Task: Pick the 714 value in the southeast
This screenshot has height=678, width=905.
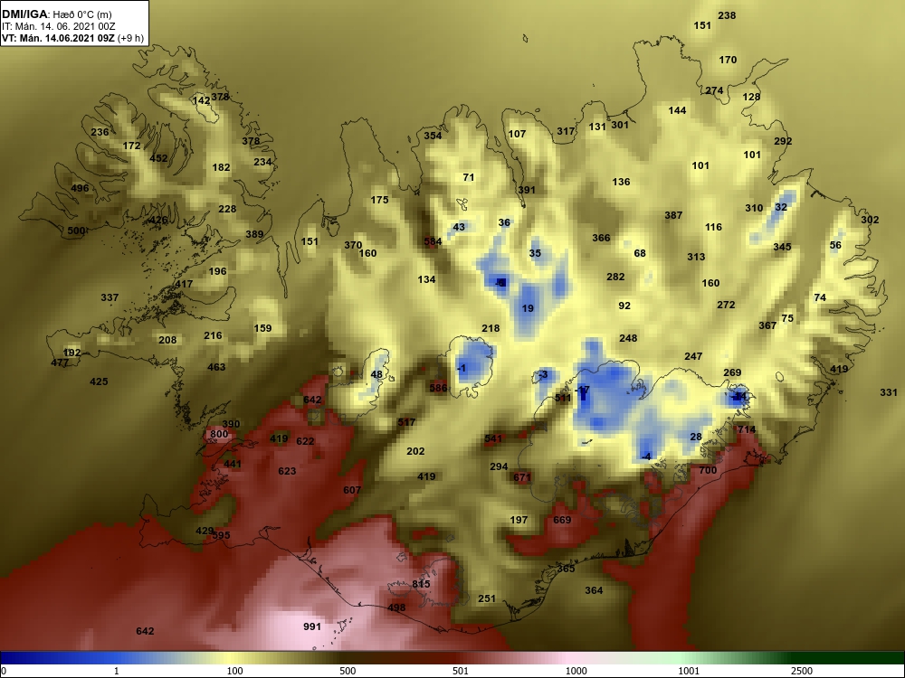Action: coord(747,429)
